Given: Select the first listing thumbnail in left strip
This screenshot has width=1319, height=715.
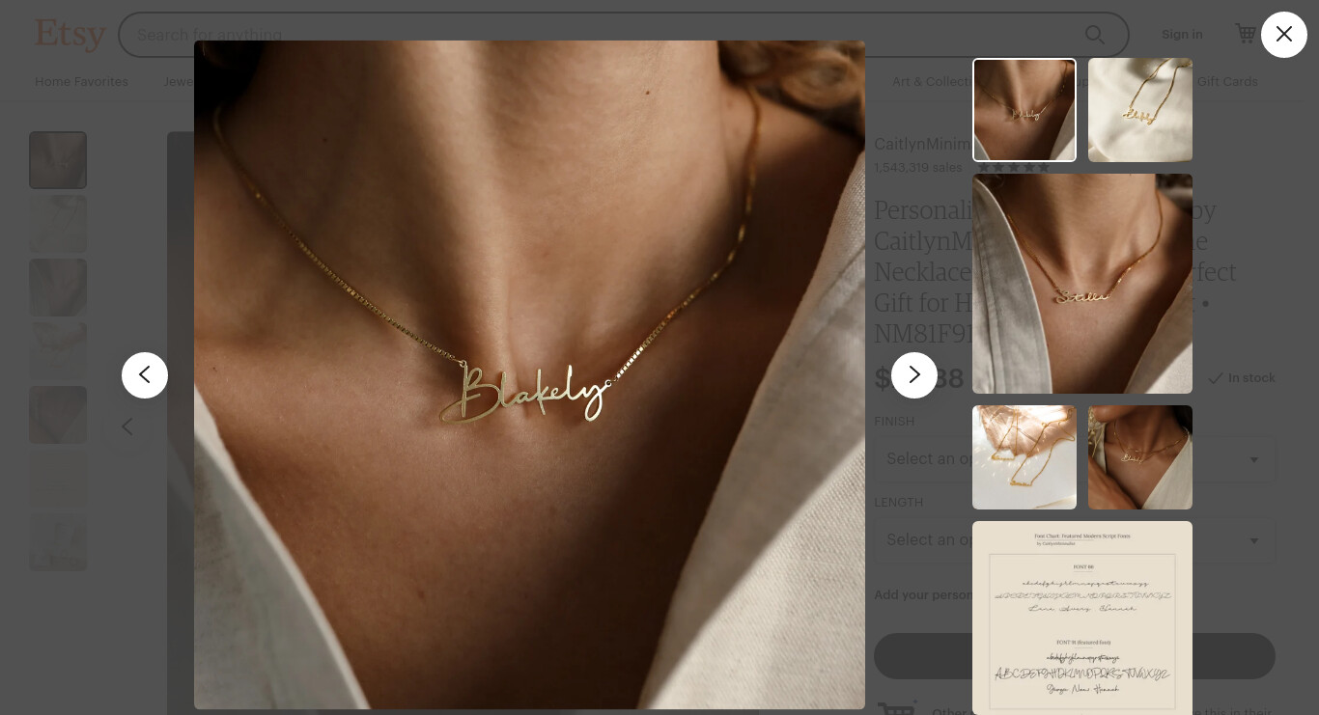Looking at the screenshot, I should [x=58, y=160].
